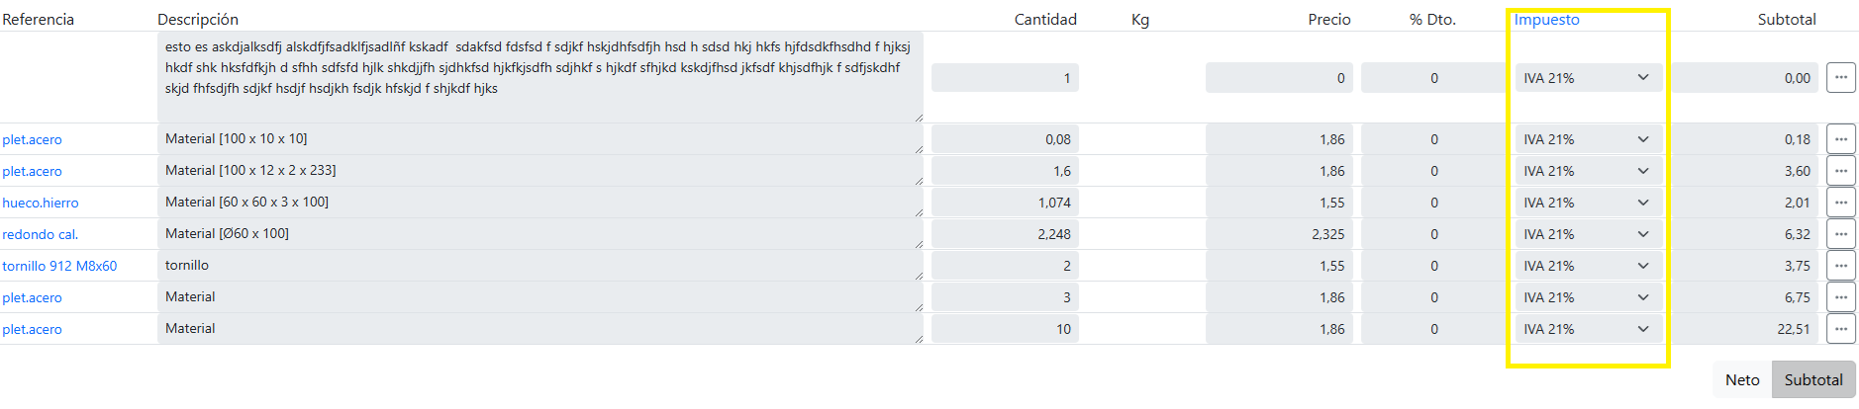The image size is (1859, 409).
Task: Click the Impuesto column header
Action: click(x=1546, y=20)
